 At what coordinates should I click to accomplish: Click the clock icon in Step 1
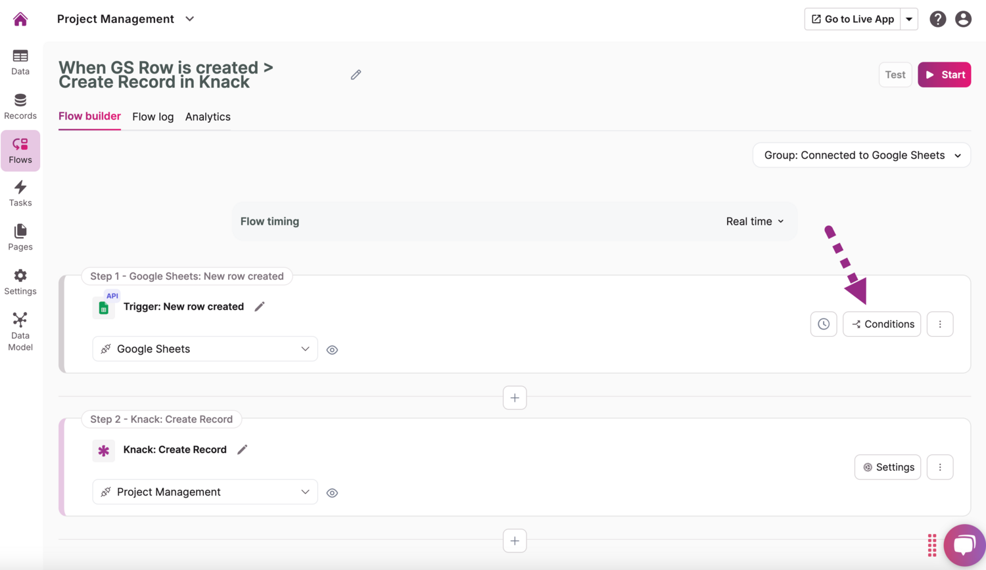coord(823,324)
